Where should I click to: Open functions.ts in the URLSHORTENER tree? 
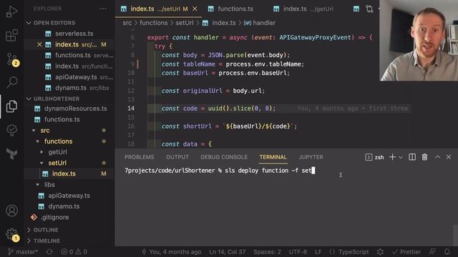(62, 119)
